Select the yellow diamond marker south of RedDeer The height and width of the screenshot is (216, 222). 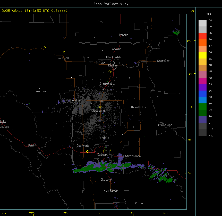[x=110, y=72]
